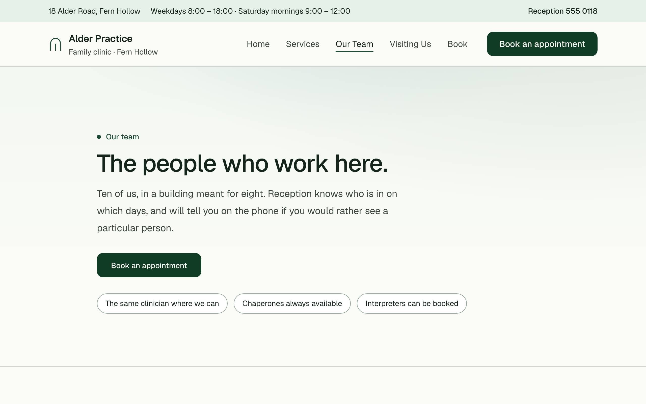Select the 'Chaperones always available' pill

[292, 304]
